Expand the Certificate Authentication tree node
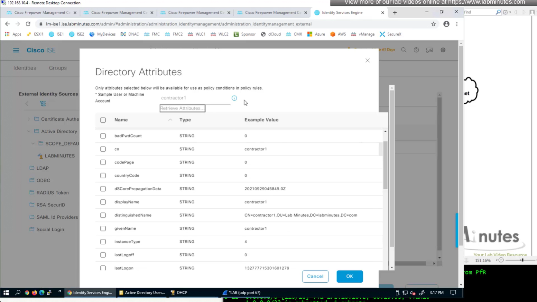The width and height of the screenshot is (537, 302). tap(29, 119)
